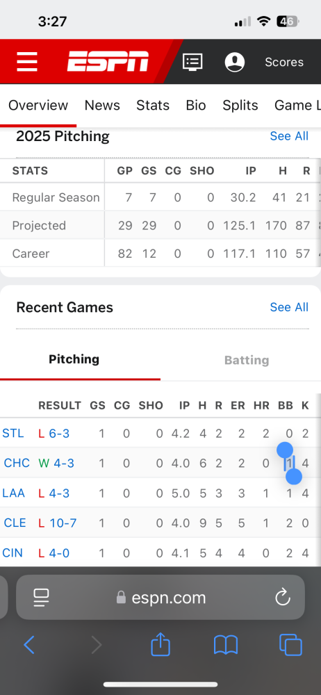Tap See All for Recent Games
The image size is (321, 695).
pos(289,307)
